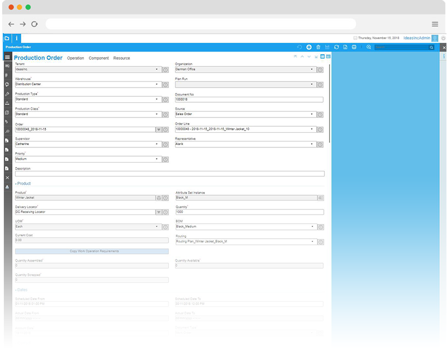Expand the Production Type dropdown
This screenshot has width=447, height=348.
157,100
